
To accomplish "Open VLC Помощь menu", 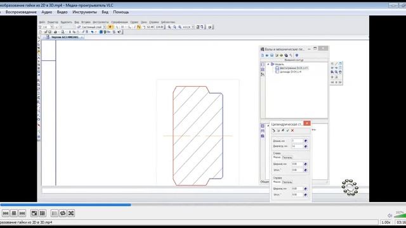I will [121, 12].
